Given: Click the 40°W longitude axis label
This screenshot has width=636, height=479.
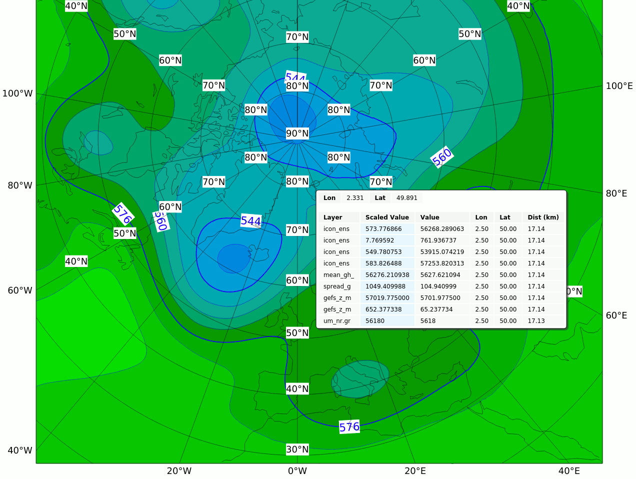Looking at the screenshot, I should (20, 450).
